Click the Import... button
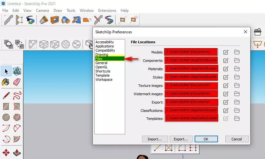This screenshot has height=159, width=265. click(155, 139)
